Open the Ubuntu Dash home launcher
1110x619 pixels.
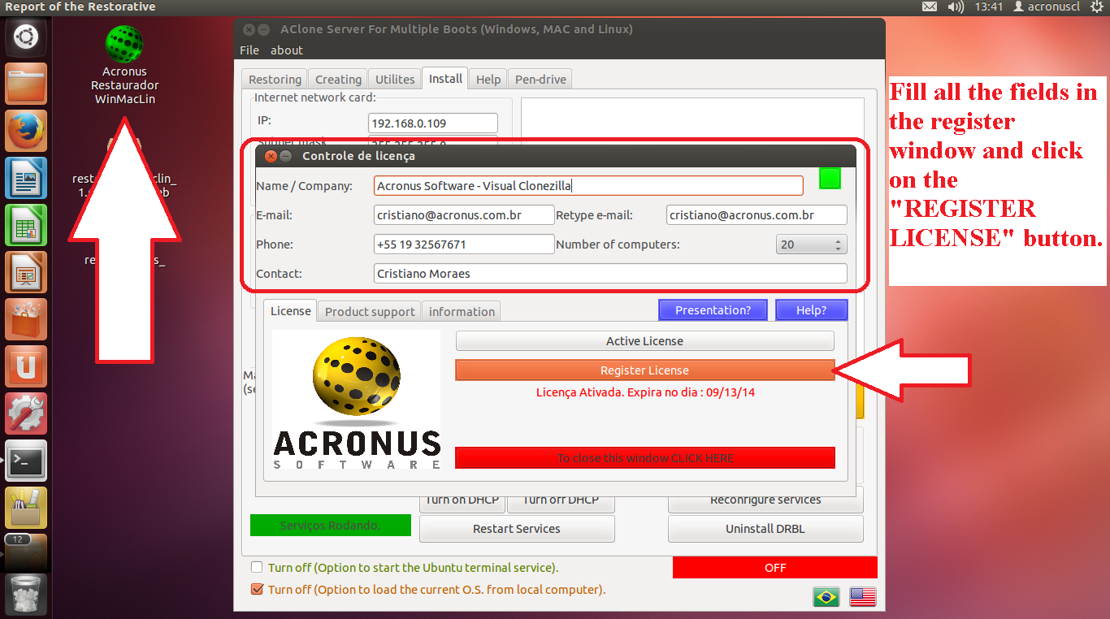[26, 37]
